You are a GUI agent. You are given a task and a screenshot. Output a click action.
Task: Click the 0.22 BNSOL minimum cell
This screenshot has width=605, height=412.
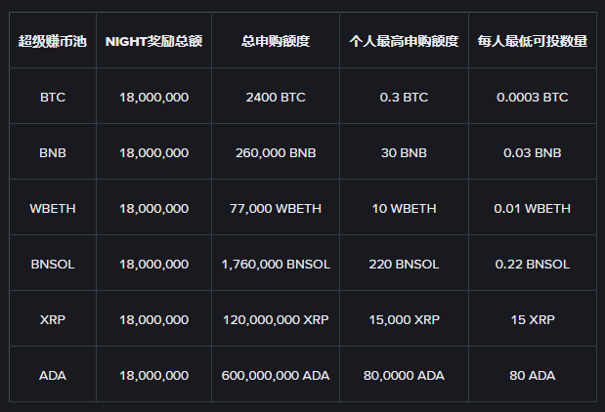click(533, 264)
